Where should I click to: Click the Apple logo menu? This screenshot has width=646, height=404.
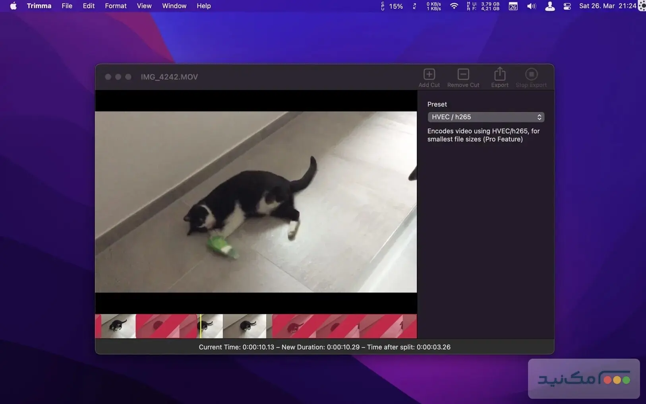pyautogui.click(x=13, y=6)
